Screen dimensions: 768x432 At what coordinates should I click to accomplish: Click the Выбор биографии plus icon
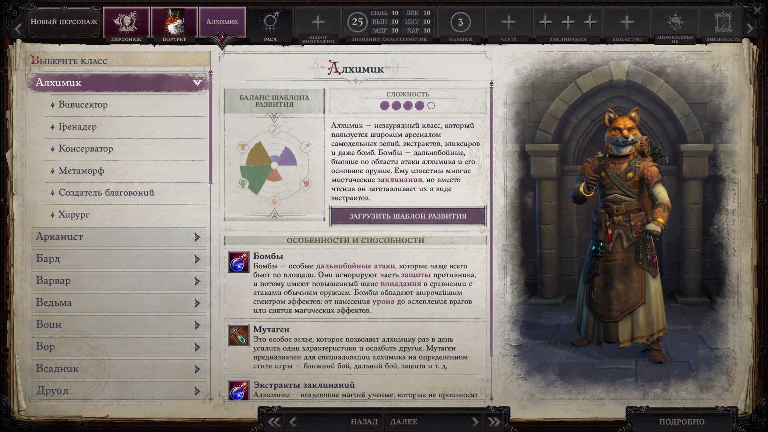(x=318, y=22)
